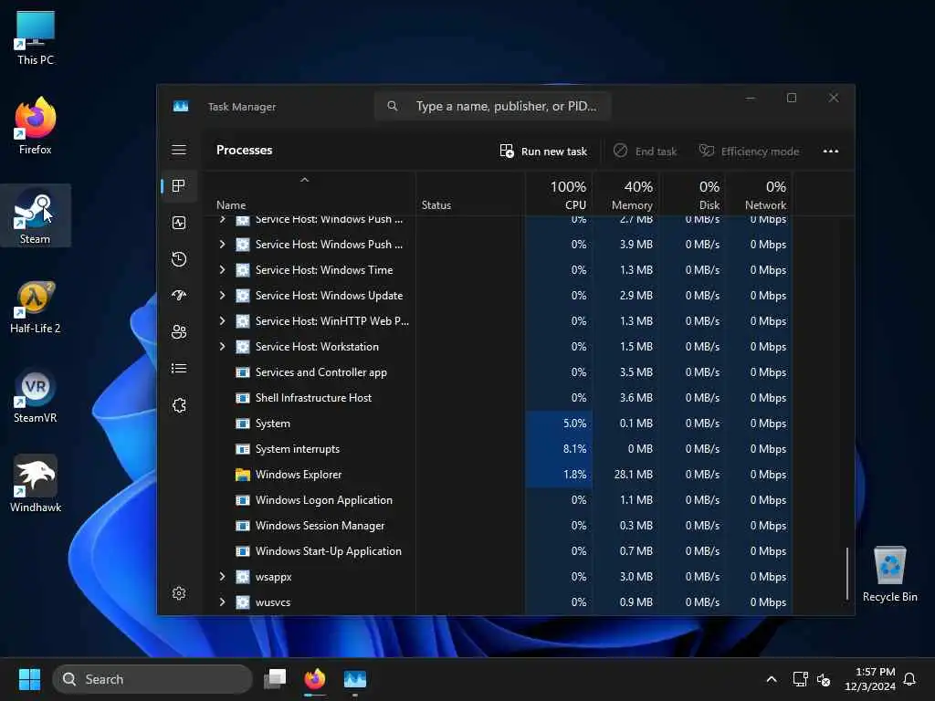
Task: Switch to Firefox on the taskbar
Action: pyautogui.click(x=315, y=679)
